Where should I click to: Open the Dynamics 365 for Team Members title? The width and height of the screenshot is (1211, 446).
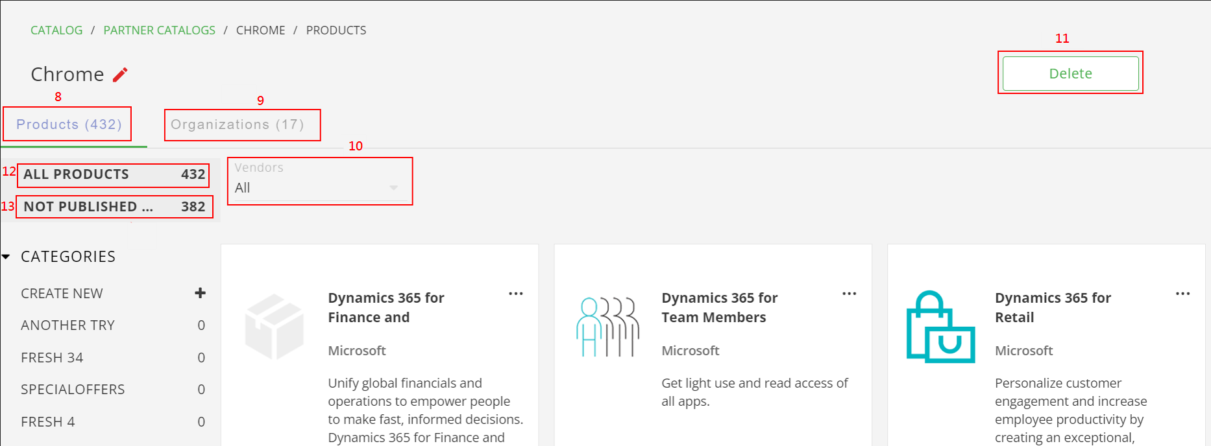(720, 308)
